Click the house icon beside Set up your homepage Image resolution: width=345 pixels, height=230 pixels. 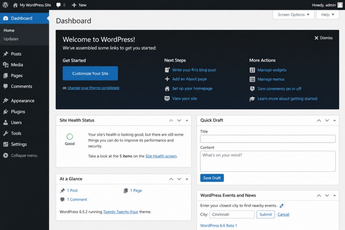click(167, 88)
